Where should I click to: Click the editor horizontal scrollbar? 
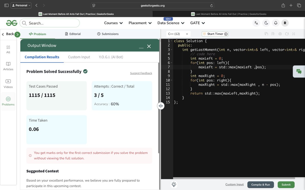(x=234, y=178)
